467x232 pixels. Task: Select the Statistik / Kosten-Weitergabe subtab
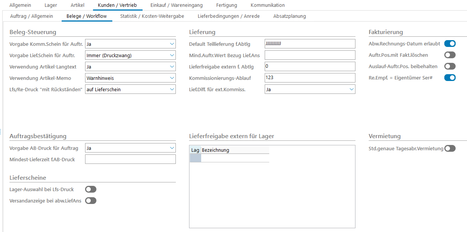tap(152, 16)
